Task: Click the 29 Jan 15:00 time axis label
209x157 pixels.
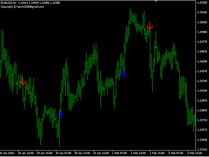Action: tap(44, 153)
